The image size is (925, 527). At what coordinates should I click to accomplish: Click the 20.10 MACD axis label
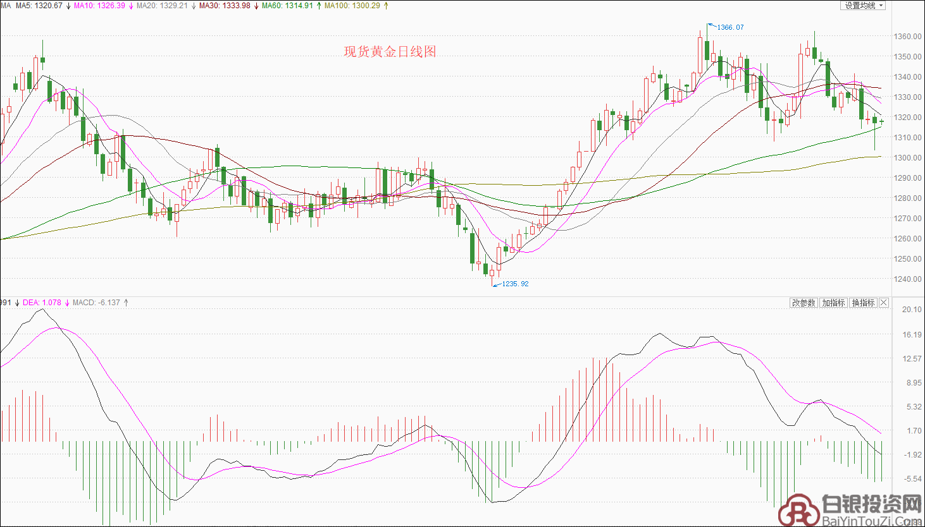click(912, 310)
